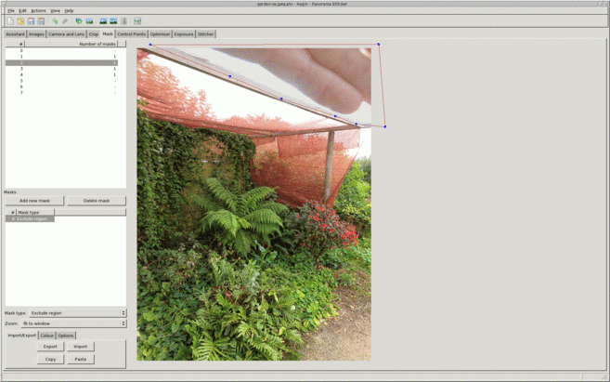Switch to the Control Points tab
The image size is (610, 382).
(x=132, y=34)
